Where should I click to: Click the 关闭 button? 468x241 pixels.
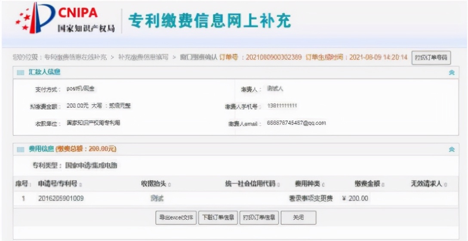click(299, 217)
